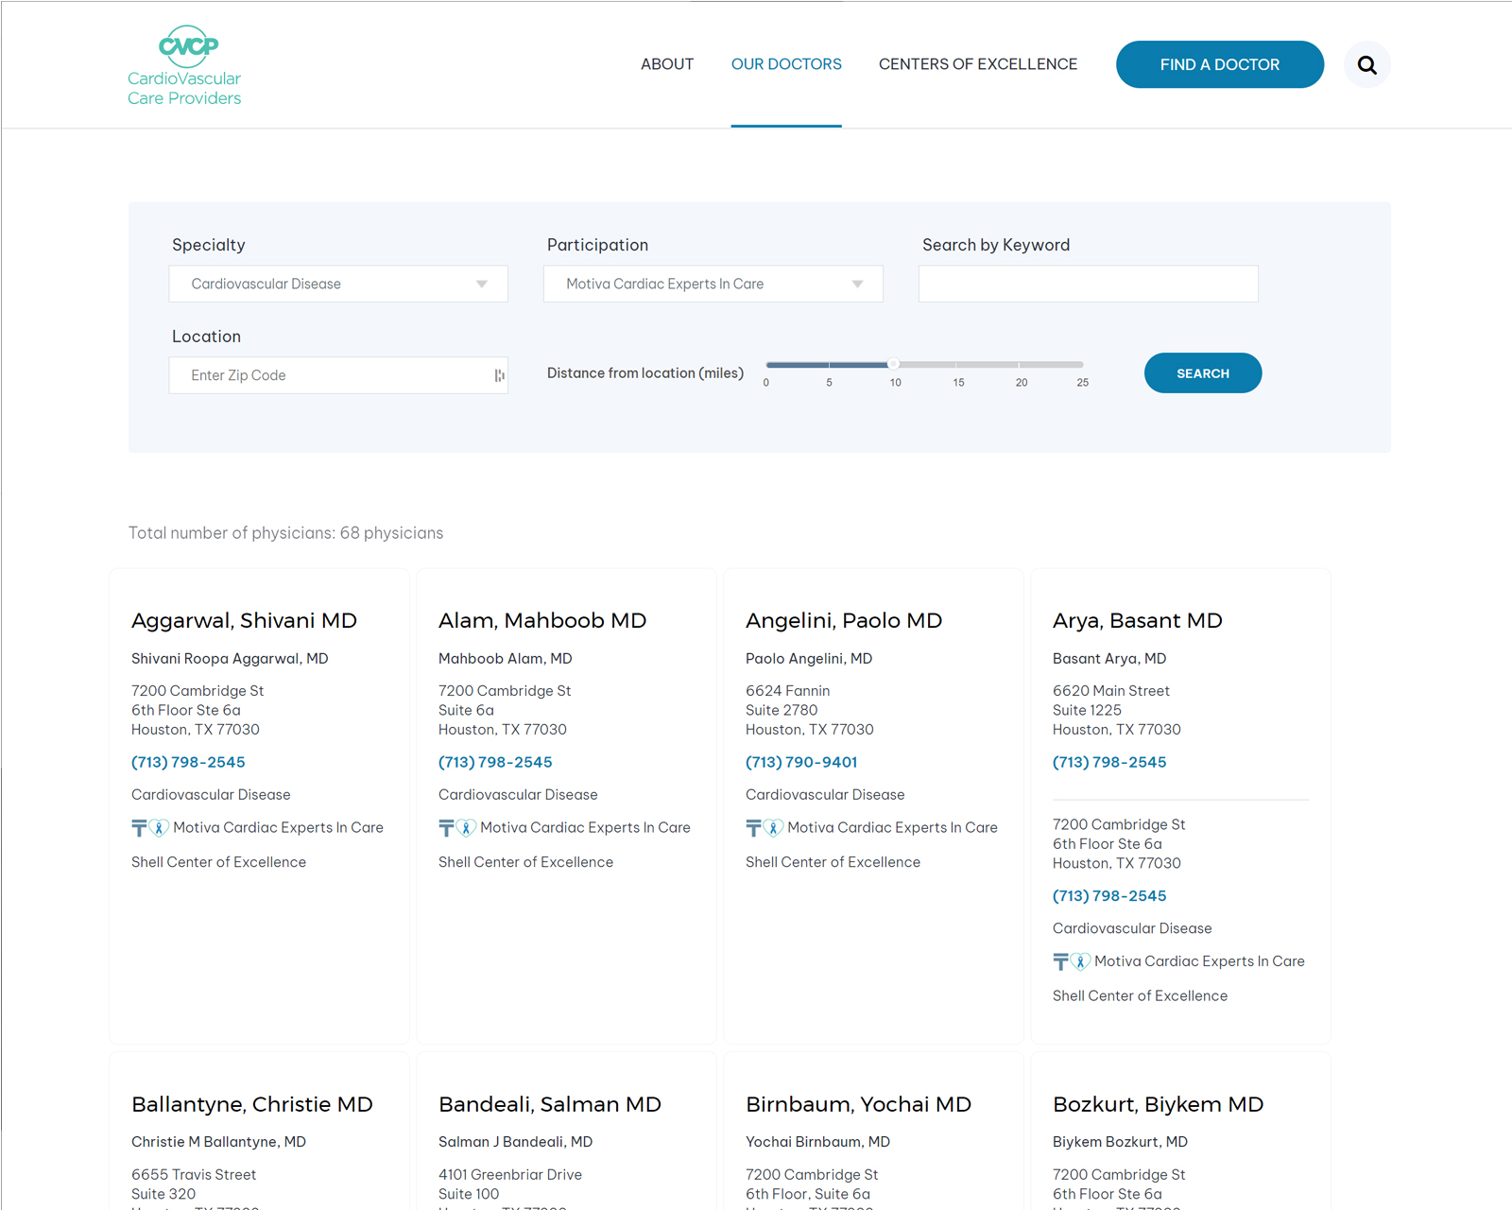Open Bozkurt, Biykem MD profile

1159,1104
